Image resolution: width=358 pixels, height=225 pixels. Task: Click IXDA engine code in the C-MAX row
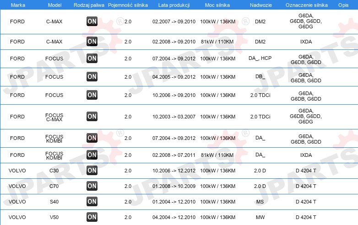[x=306, y=42]
